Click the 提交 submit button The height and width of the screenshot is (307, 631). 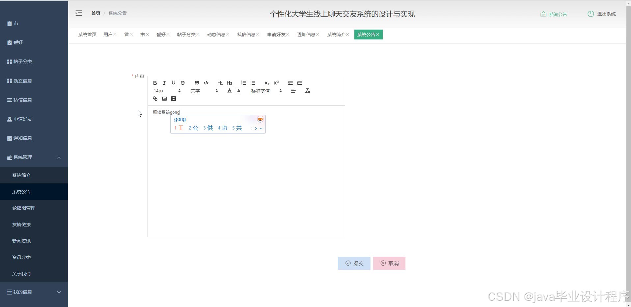pyautogui.click(x=354, y=263)
